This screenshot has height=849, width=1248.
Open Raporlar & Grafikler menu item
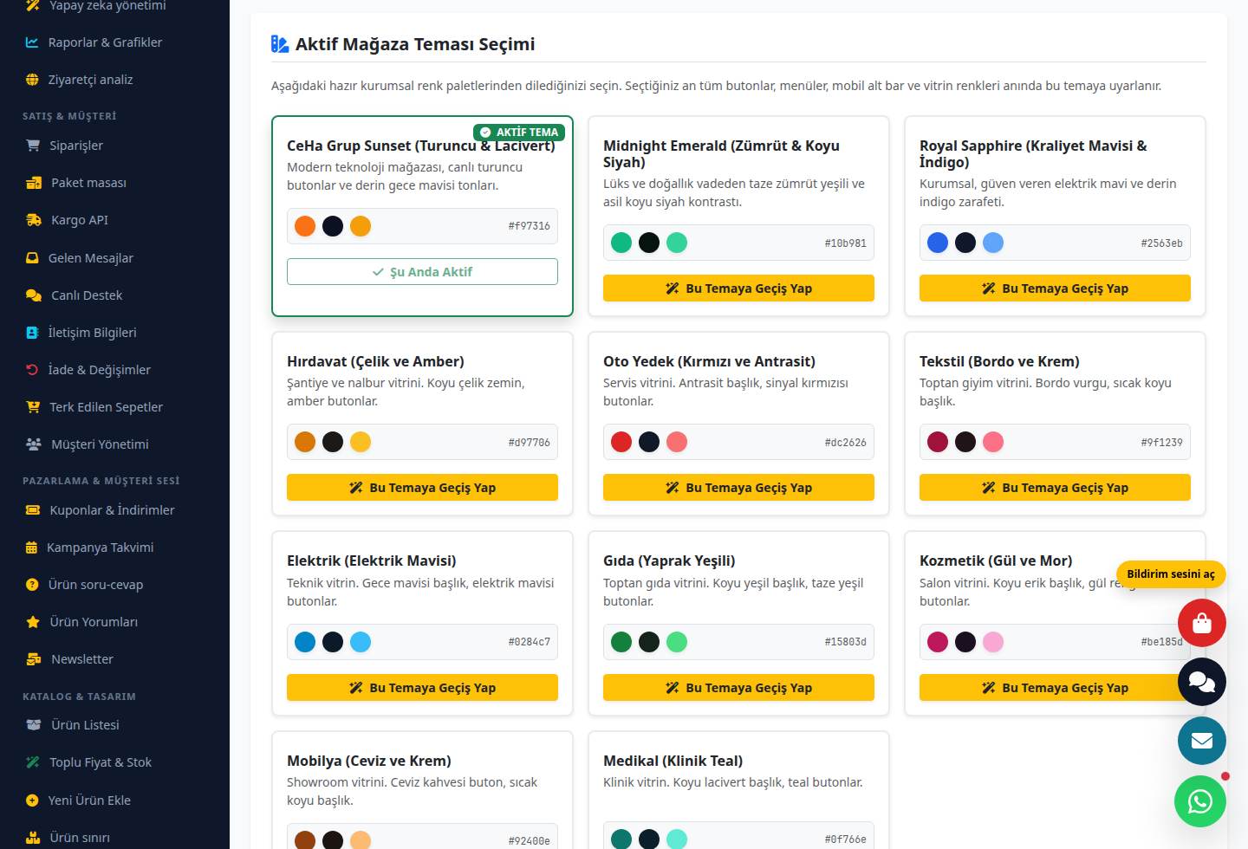pyautogui.click(x=114, y=42)
